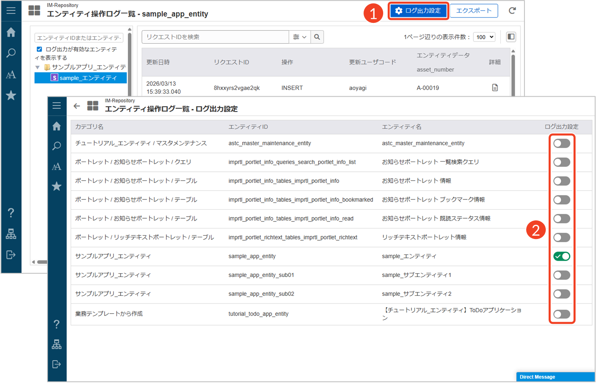Click the logout icon in front sidebar

click(x=57, y=364)
